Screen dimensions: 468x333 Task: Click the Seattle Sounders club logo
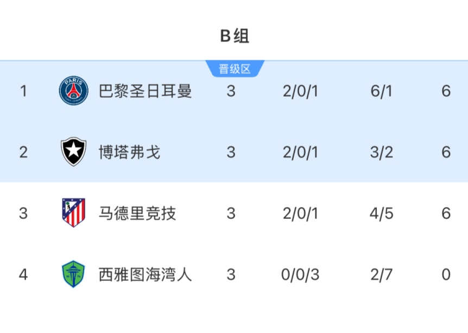pyautogui.click(x=74, y=274)
